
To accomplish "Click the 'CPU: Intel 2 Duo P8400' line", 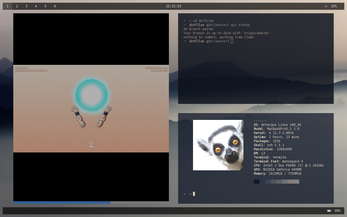I will click(x=289, y=165).
